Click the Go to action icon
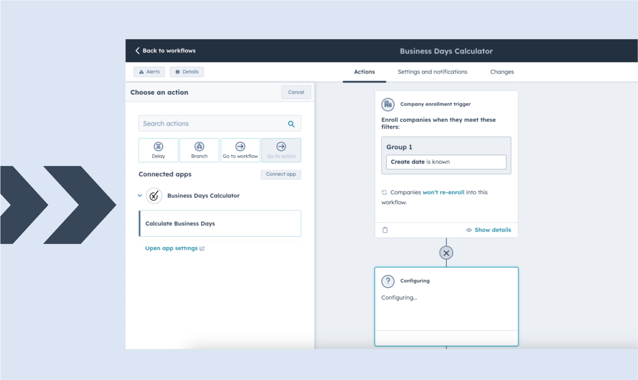 (281, 146)
